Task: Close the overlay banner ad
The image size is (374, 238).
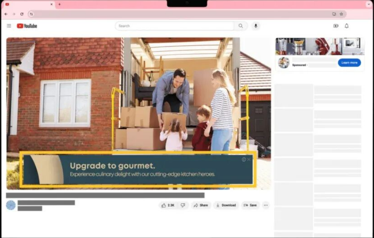Action: coord(249,159)
